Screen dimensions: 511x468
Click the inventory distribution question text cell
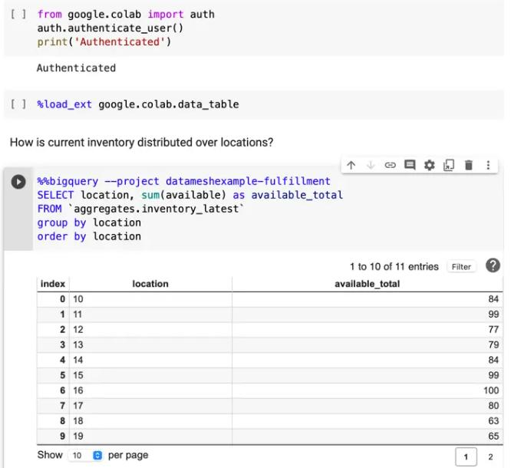pyautogui.click(x=142, y=143)
